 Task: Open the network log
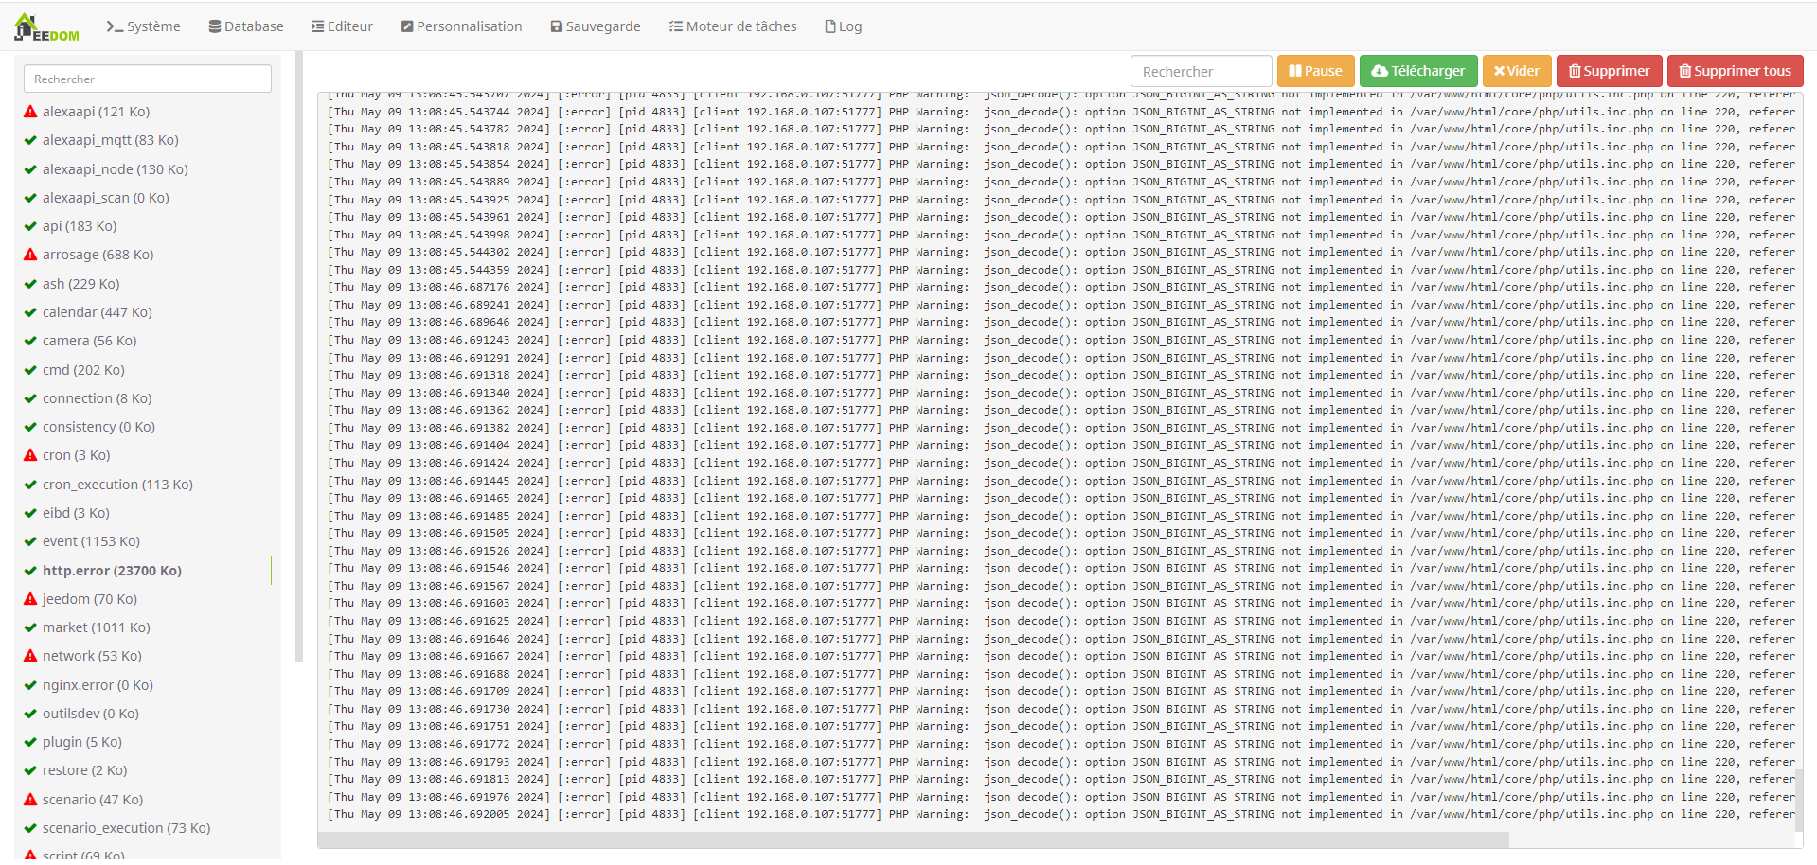(92, 656)
